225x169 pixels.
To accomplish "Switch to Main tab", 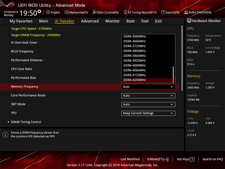I will 44,21.
